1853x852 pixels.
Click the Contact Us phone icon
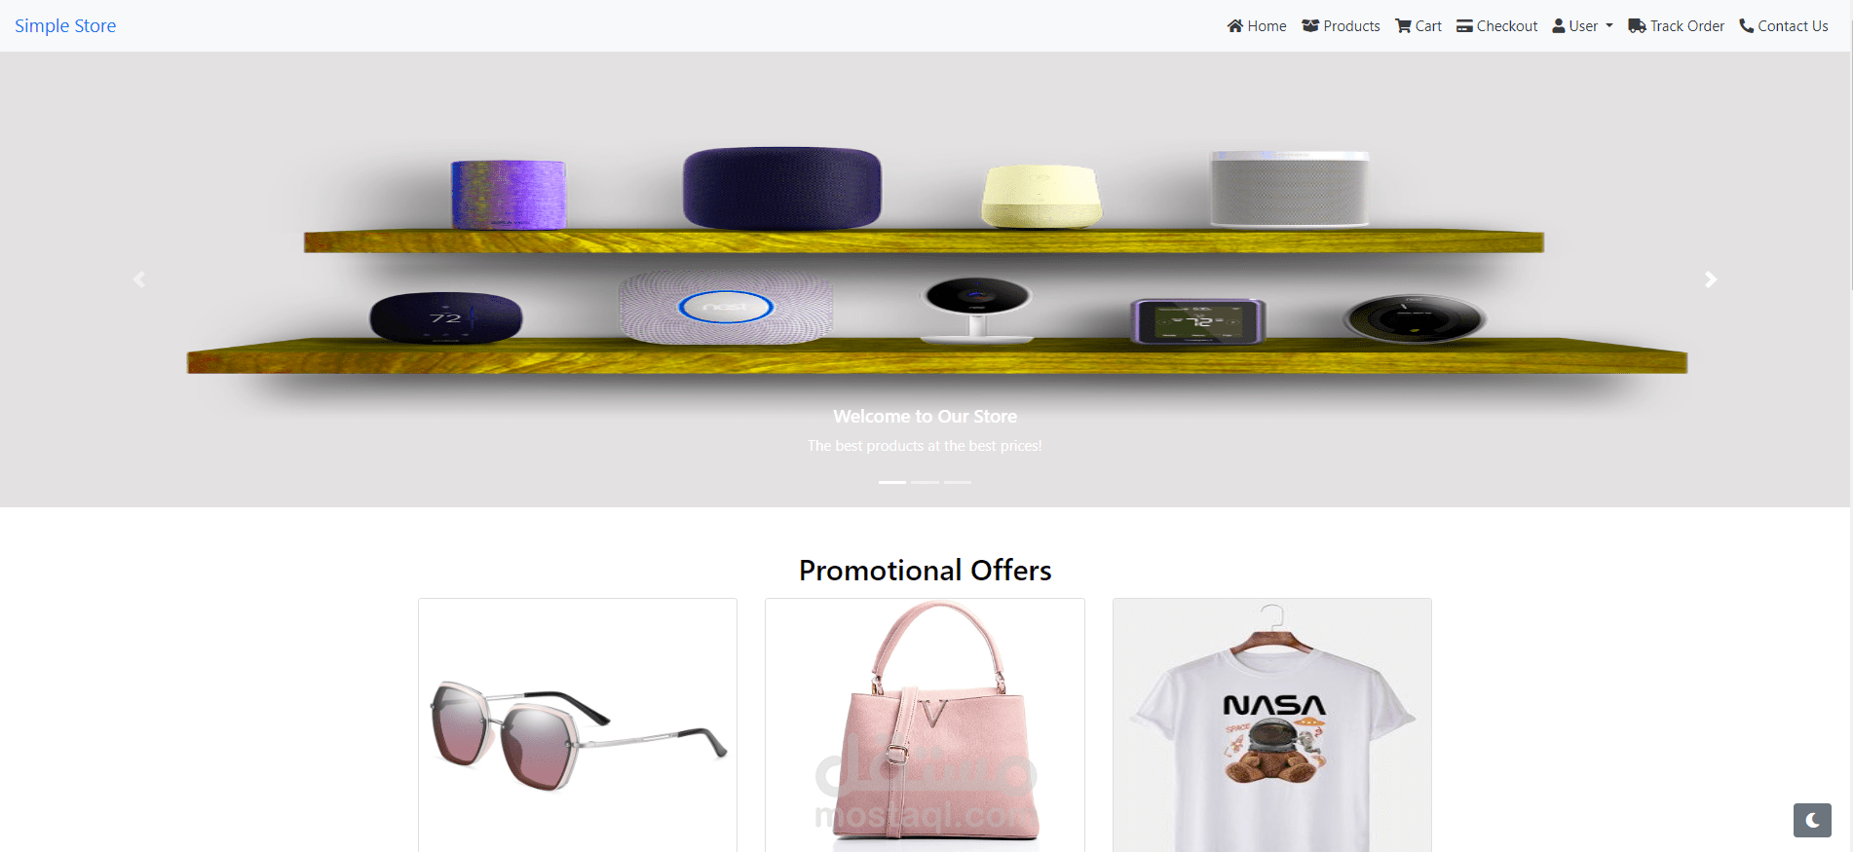click(1747, 26)
